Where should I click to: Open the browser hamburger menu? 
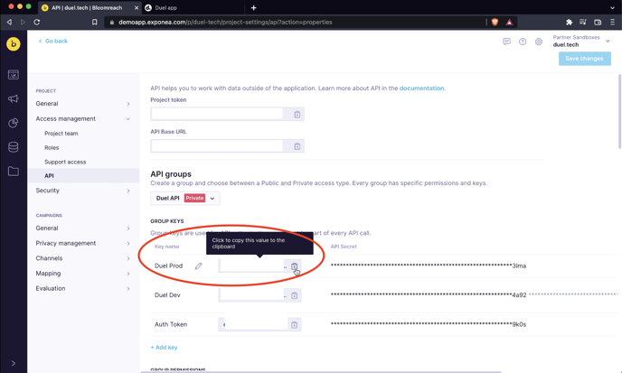pos(612,23)
